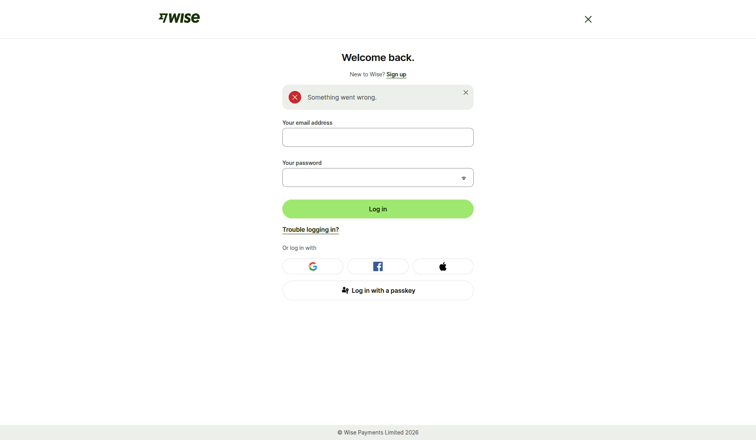Click the green Log in button
The height and width of the screenshot is (440, 756).
pyautogui.click(x=378, y=209)
